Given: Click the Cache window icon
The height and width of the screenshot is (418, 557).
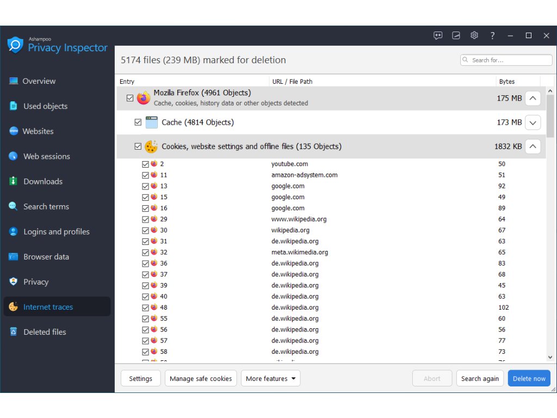Looking at the screenshot, I should click(151, 122).
